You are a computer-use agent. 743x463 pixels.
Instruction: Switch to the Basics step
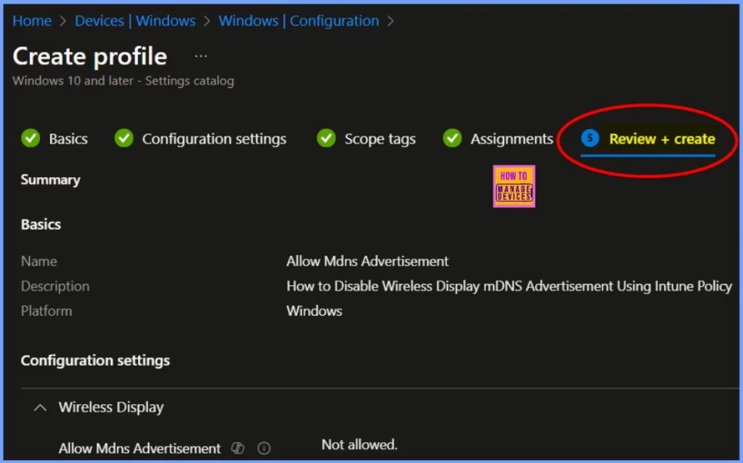point(68,139)
